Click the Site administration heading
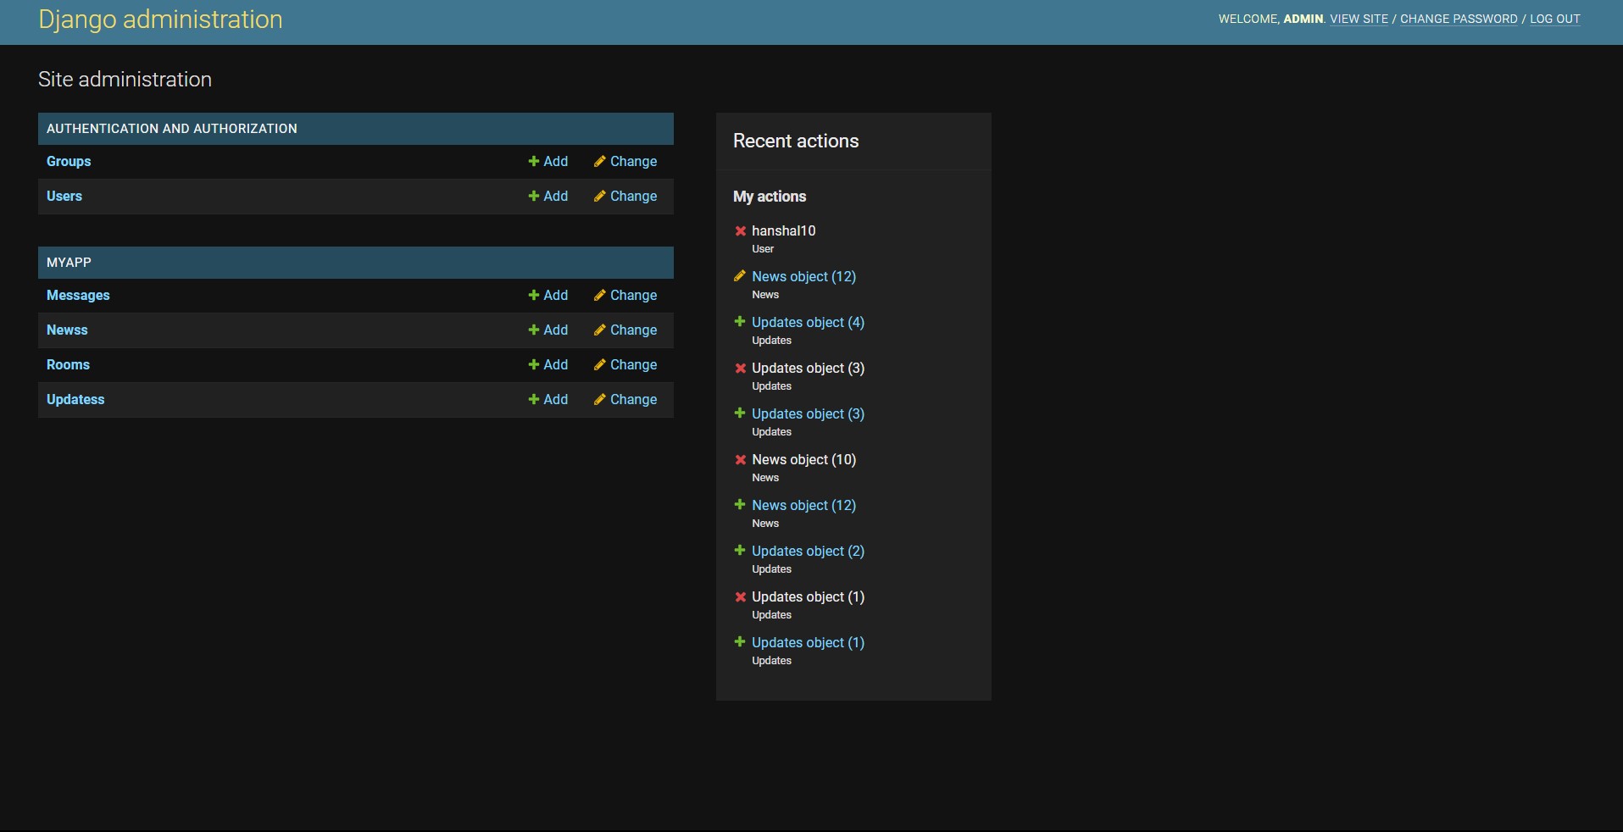Screen dimensions: 1623x832 click(125, 79)
